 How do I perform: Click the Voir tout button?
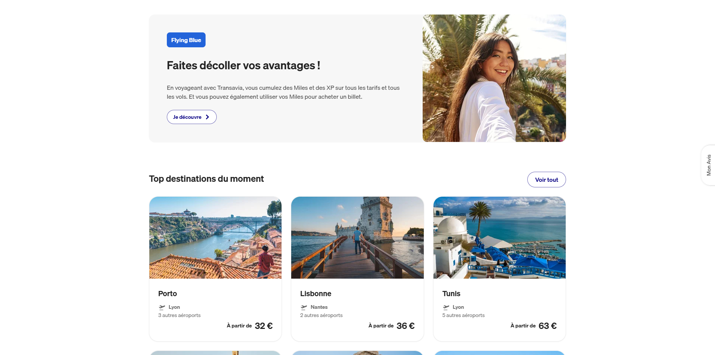tap(546, 180)
